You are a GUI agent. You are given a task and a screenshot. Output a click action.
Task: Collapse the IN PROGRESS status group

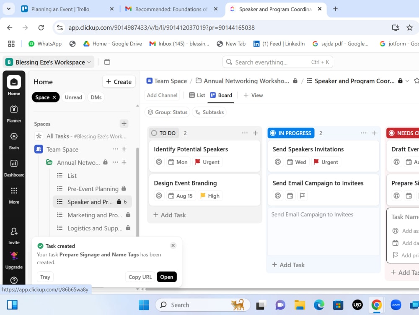[x=273, y=133]
